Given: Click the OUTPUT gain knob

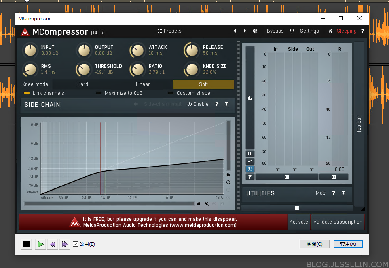Looking at the screenshot, I should [84, 50].
